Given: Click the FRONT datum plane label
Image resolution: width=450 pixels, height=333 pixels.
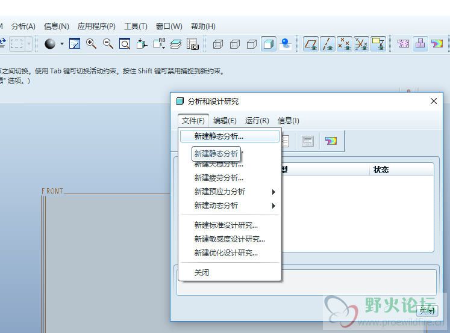Looking at the screenshot, I should (x=52, y=191).
